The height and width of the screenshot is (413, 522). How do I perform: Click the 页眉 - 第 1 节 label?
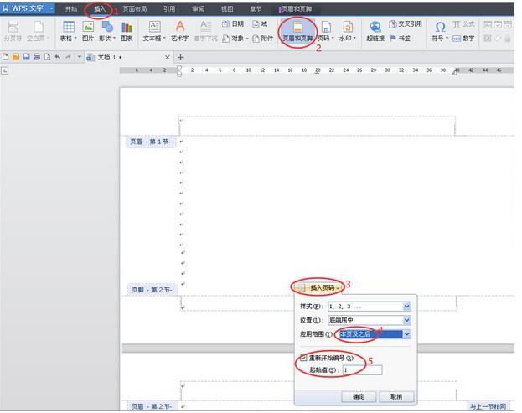tap(151, 142)
